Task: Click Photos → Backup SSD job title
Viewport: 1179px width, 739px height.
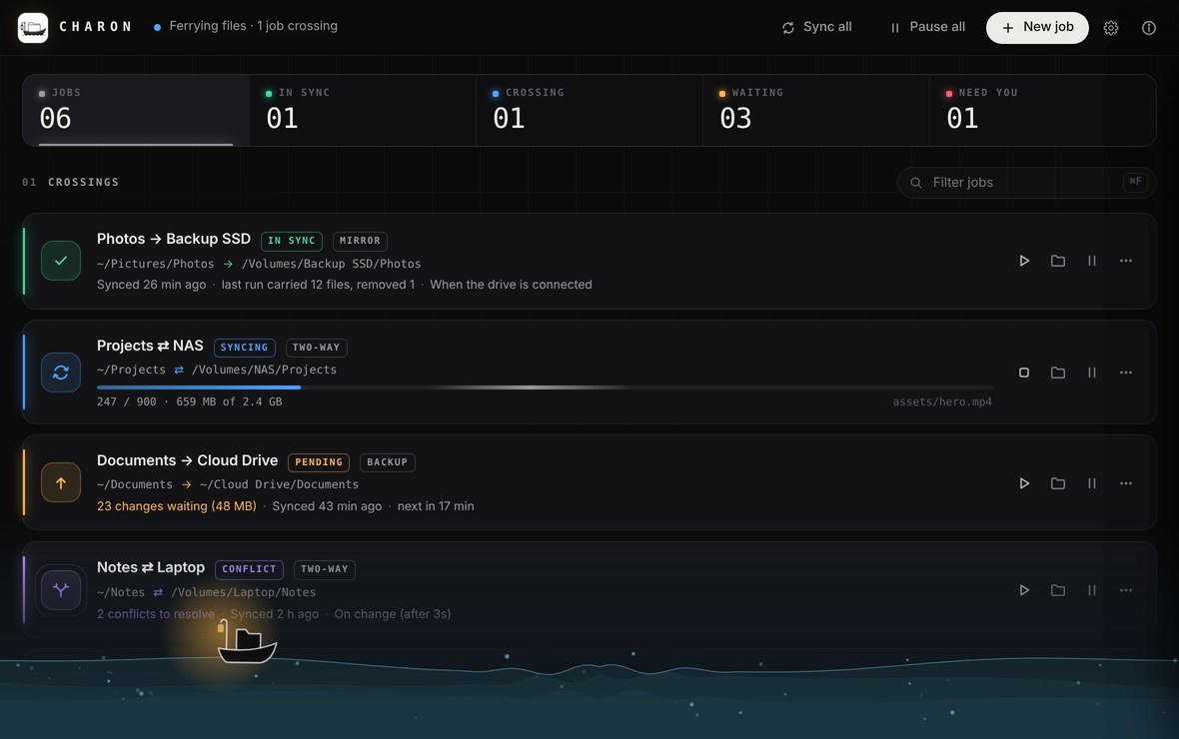Action: click(174, 239)
